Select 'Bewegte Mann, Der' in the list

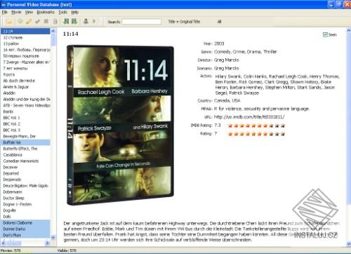[x=25, y=136]
